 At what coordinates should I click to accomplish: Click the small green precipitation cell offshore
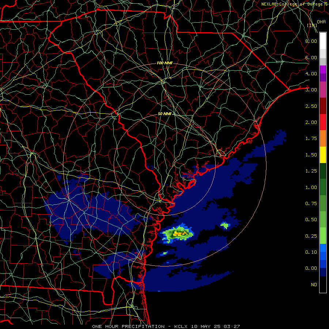pyautogui.click(x=225, y=226)
